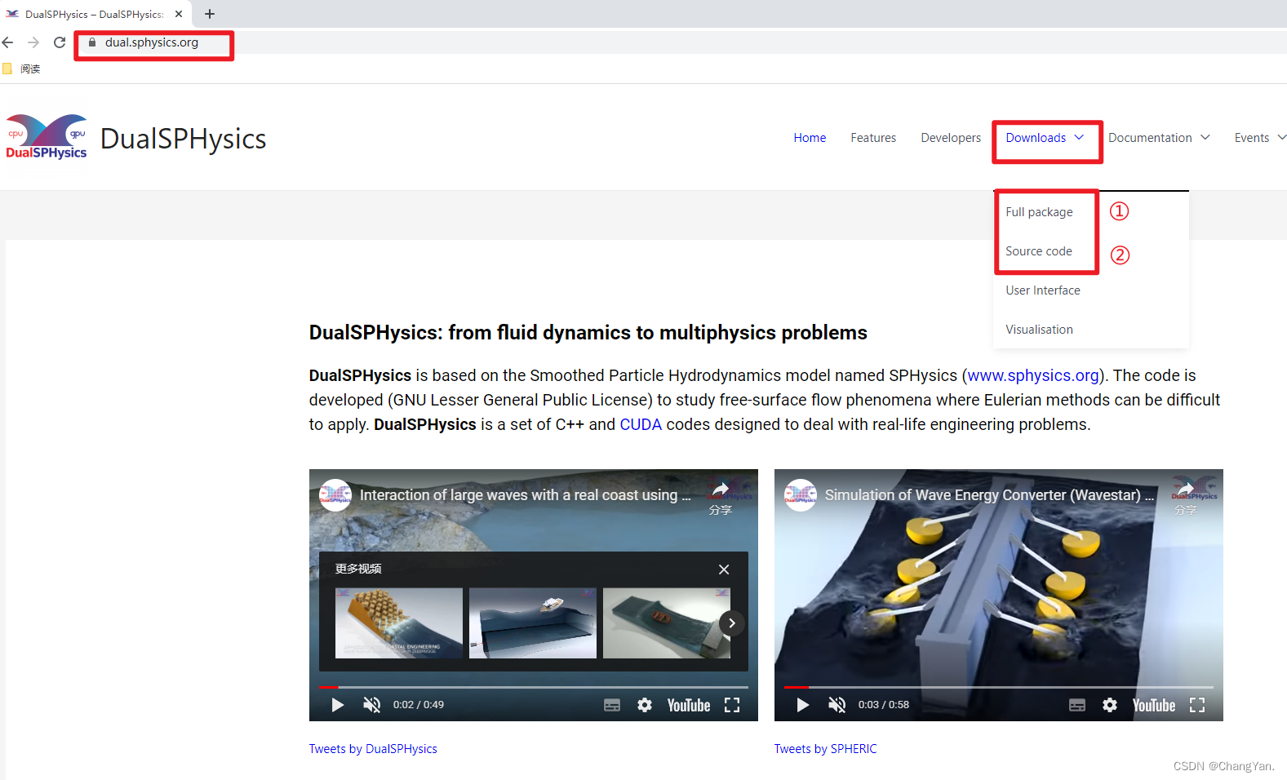Open the Features page
The height and width of the screenshot is (780, 1287).
[x=873, y=138]
